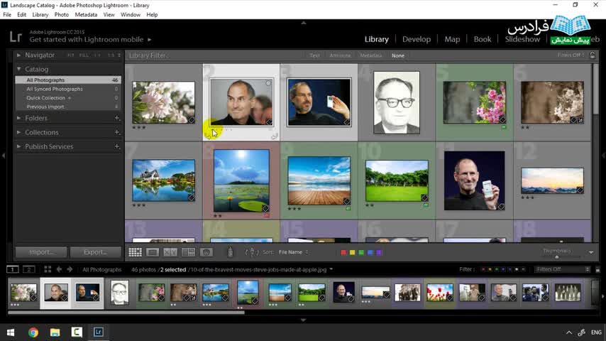Set navigator zoom to FIT
606x341 pixels.
click(71, 55)
